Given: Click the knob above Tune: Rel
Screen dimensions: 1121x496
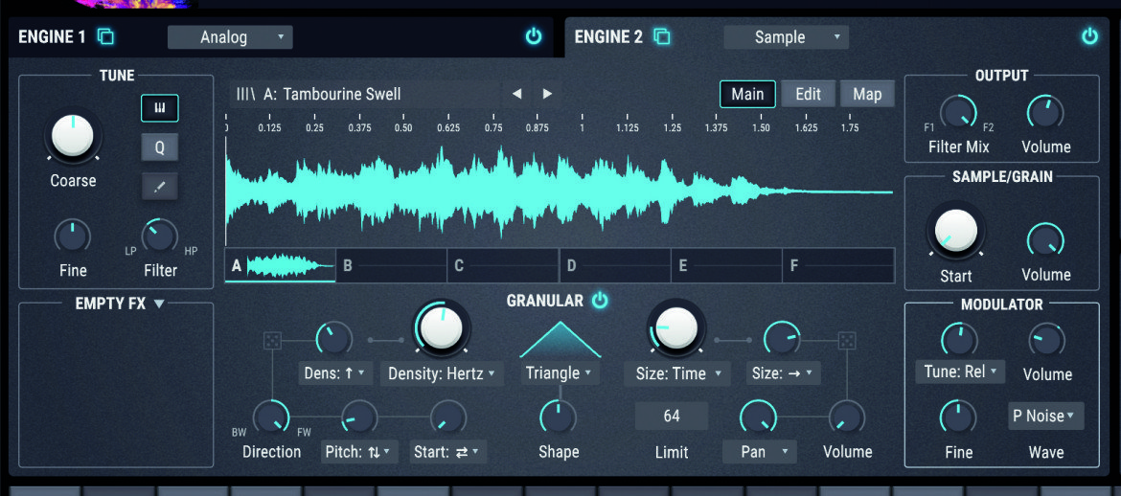Looking at the screenshot, I should tap(959, 341).
